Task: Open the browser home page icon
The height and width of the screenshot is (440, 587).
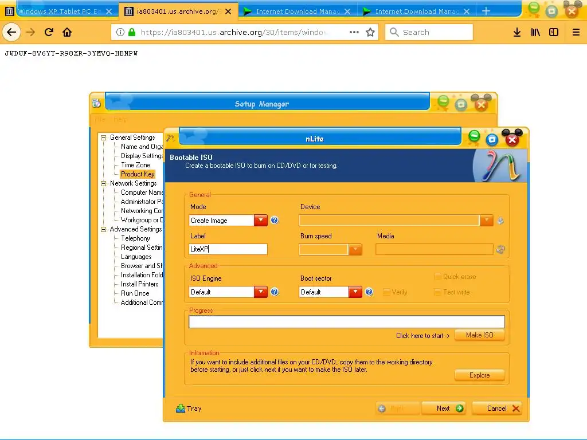Action: point(67,32)
